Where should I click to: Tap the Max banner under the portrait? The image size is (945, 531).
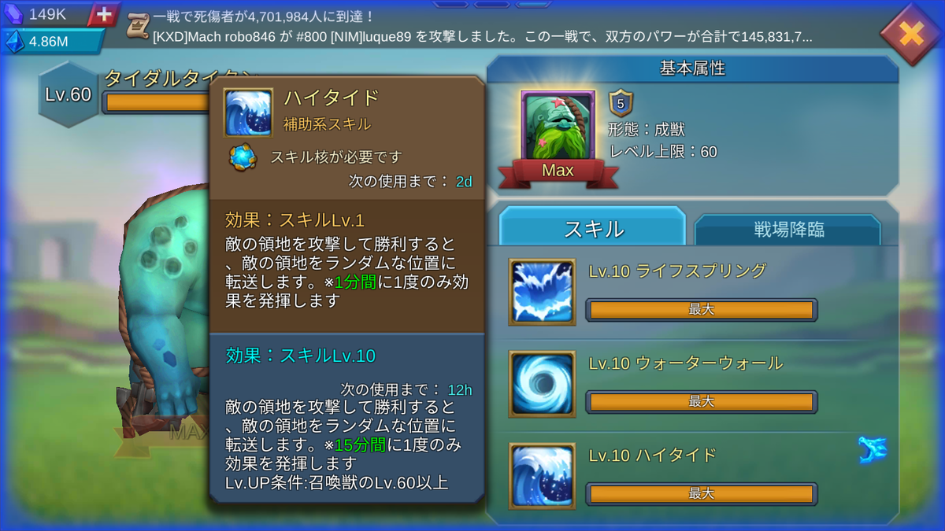558,171
